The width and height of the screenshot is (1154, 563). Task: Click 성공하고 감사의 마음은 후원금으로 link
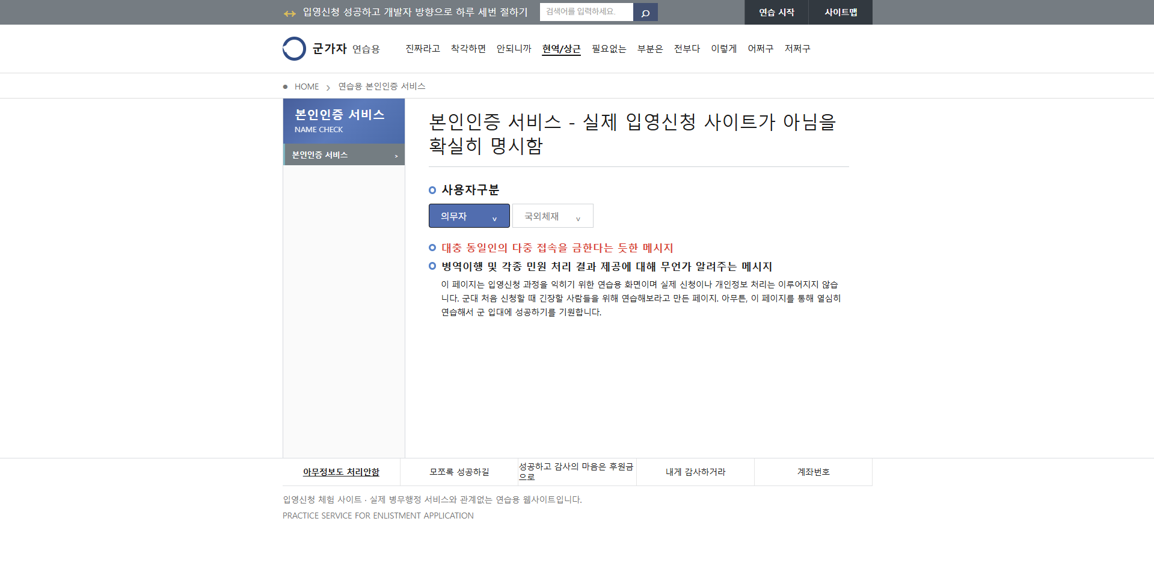tap(577, 472)
